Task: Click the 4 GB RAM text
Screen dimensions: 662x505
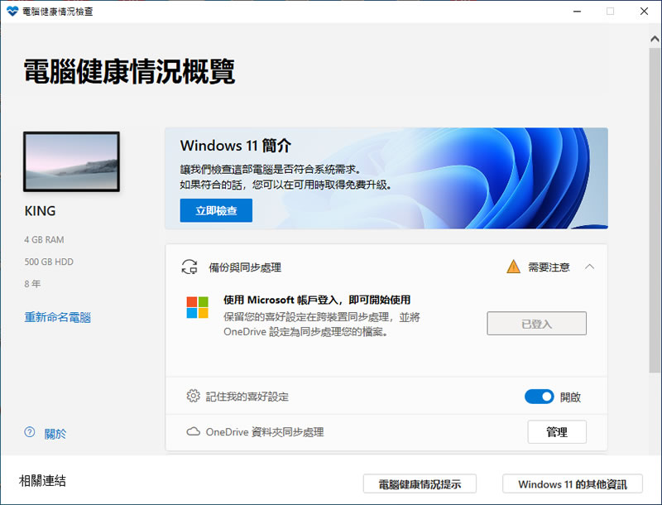Action: click(44, 240)
